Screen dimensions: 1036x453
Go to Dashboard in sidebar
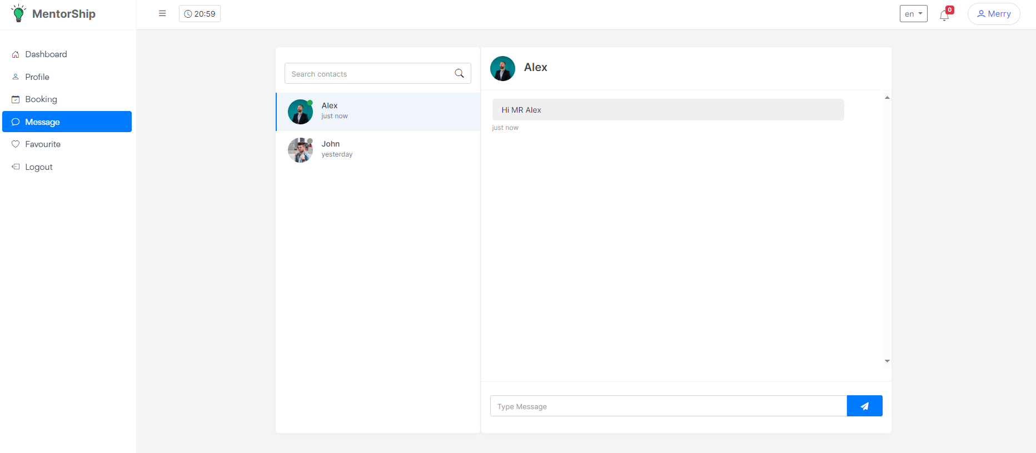[46, 54]
